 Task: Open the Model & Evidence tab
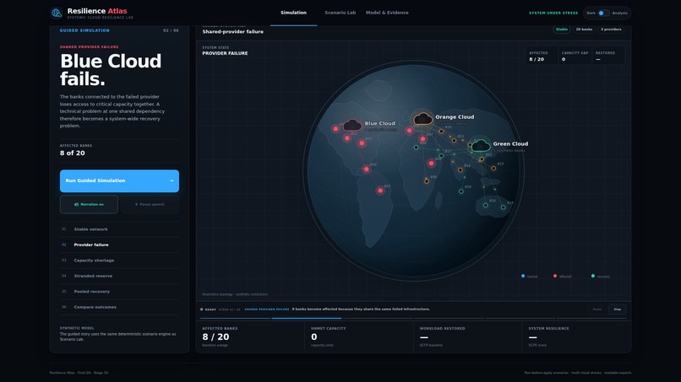pyautogui.click(x=387, y=13)
